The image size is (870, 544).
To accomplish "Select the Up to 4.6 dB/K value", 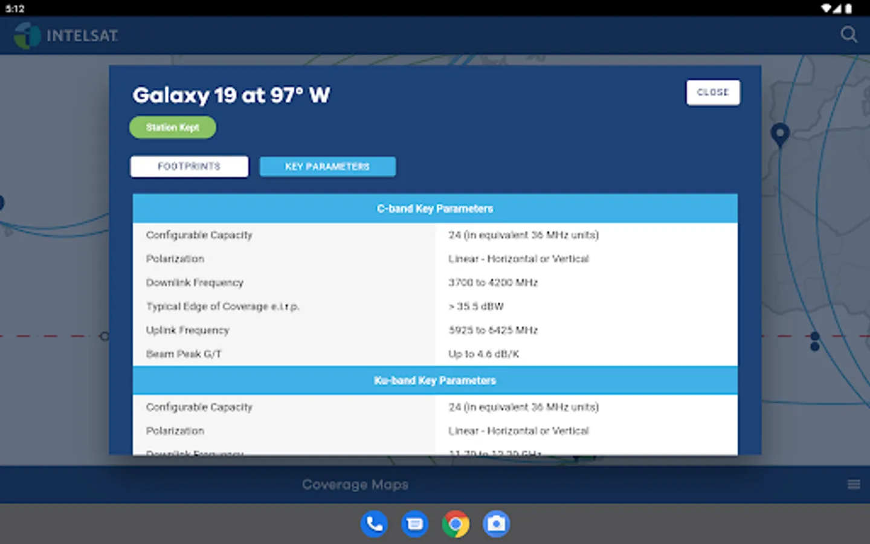I will (483, 354).
